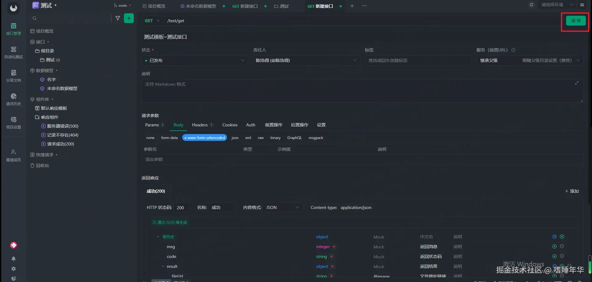Select none body type
The image size is (592, 282).
pos(150,138)
